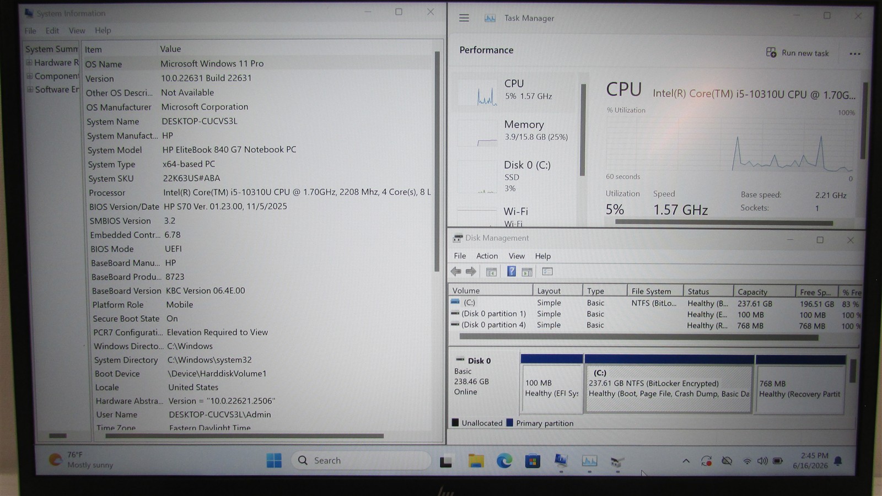Click the Help question-mark icon in Disk Management
This screenshot has width=882, height=496.
click(x=512, y=272)
